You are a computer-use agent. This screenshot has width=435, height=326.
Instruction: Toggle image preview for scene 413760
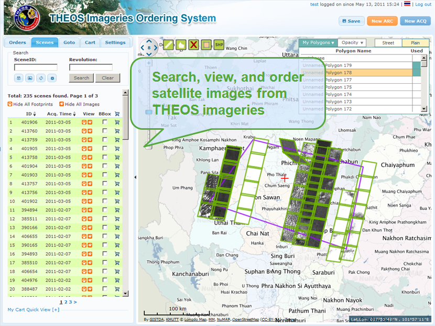pyautogui.click(x=90, y=131)
